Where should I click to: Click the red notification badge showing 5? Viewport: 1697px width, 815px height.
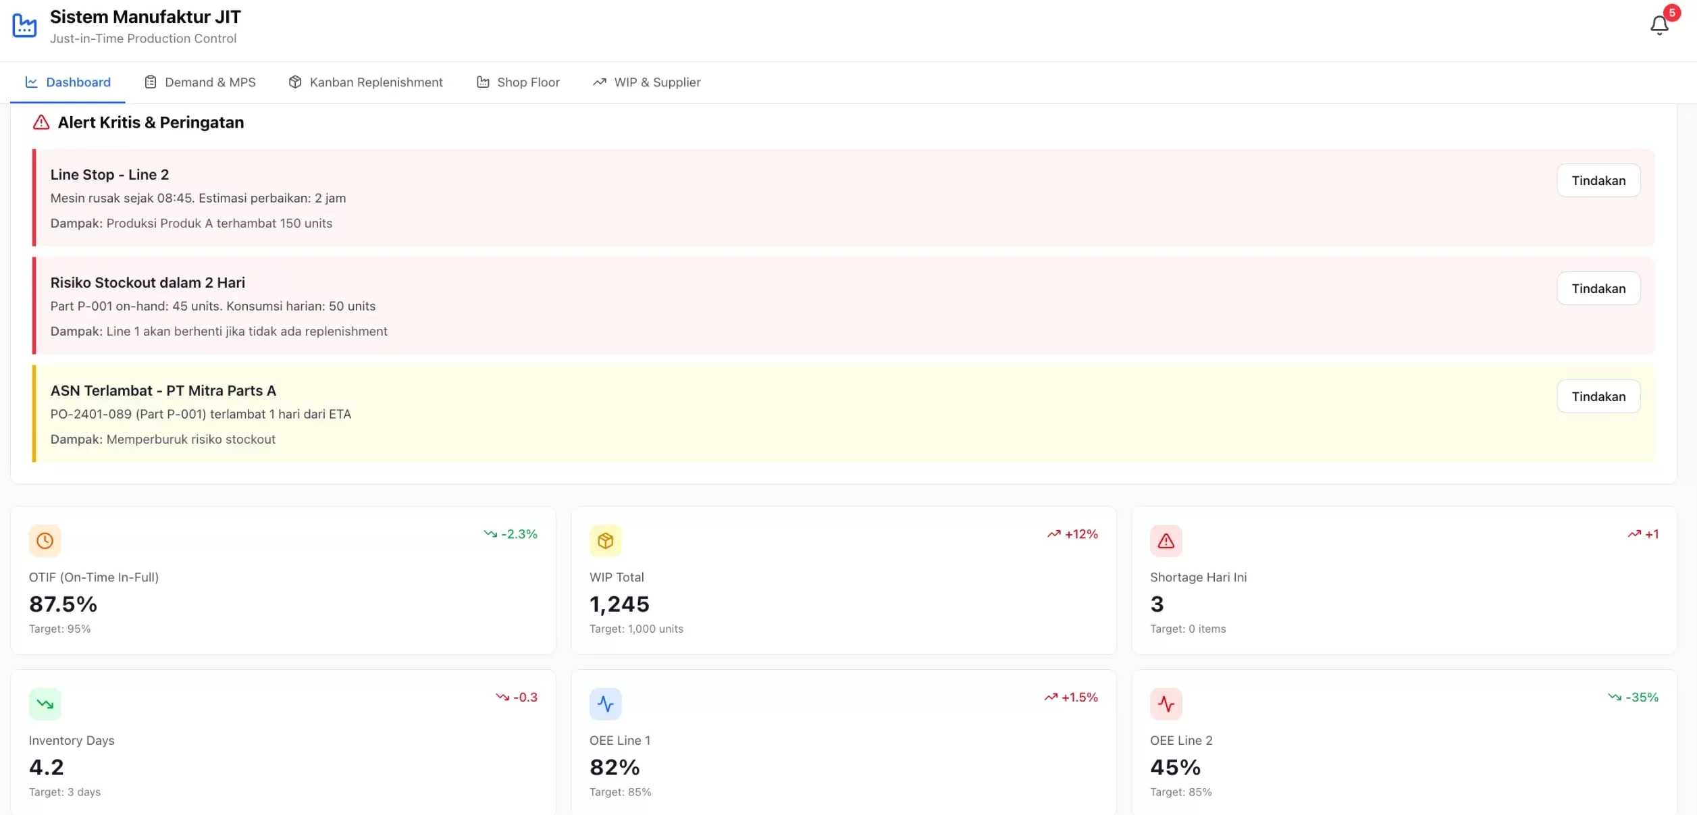1672,13
